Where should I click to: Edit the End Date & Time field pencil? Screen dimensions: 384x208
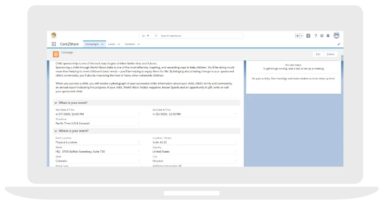(x=236, y=114)
